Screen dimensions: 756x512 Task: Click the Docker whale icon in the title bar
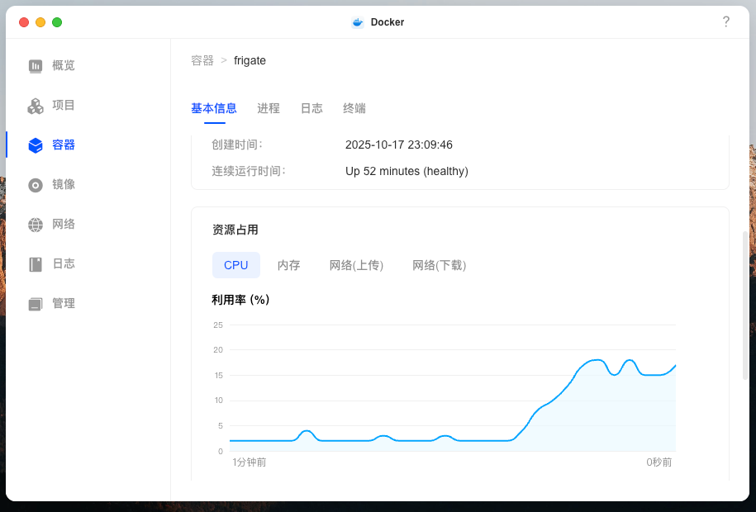coord(356,21)
